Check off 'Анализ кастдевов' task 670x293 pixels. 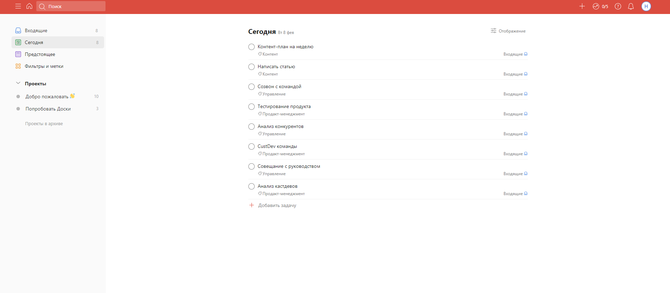coord(252,186)
